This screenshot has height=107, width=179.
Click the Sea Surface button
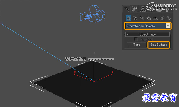[159, 45]
